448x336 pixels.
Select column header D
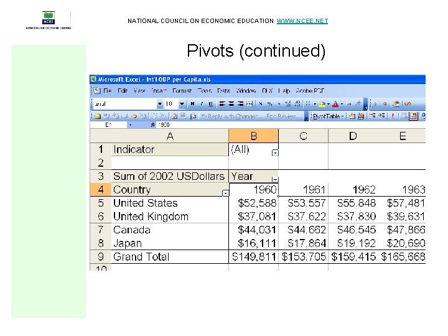coord(353,136)
